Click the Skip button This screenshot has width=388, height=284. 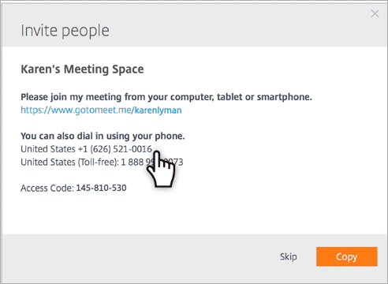(289, 256)
